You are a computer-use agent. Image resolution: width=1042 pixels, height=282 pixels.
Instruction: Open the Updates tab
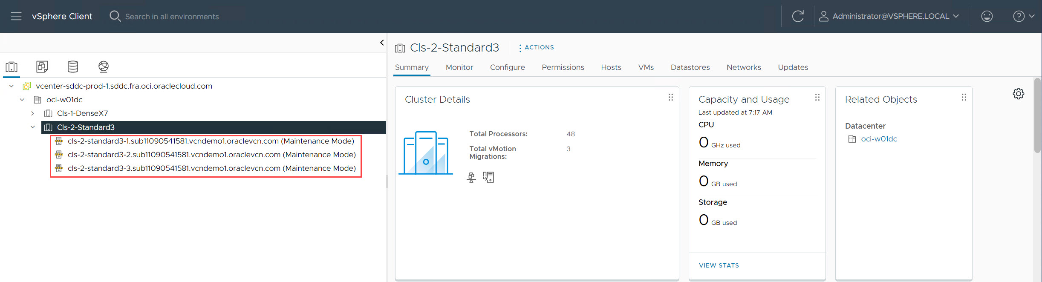[x=793, y=67]
